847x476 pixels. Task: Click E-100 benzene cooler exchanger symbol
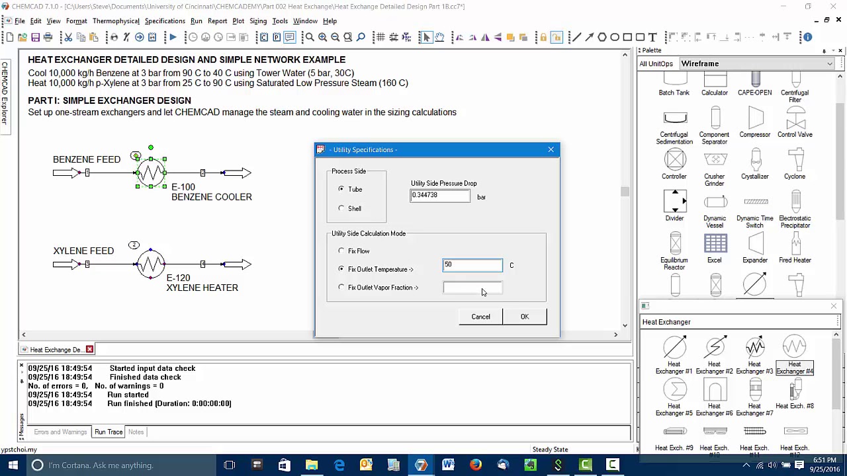(151, 173)
